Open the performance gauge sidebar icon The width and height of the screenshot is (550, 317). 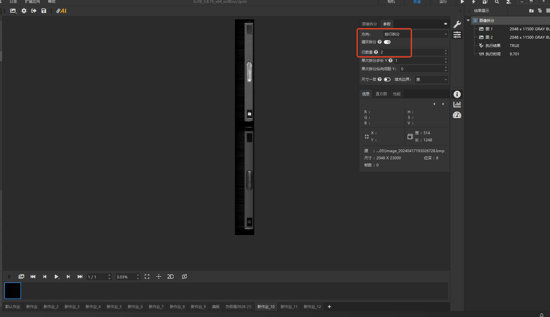coord(457,115)
